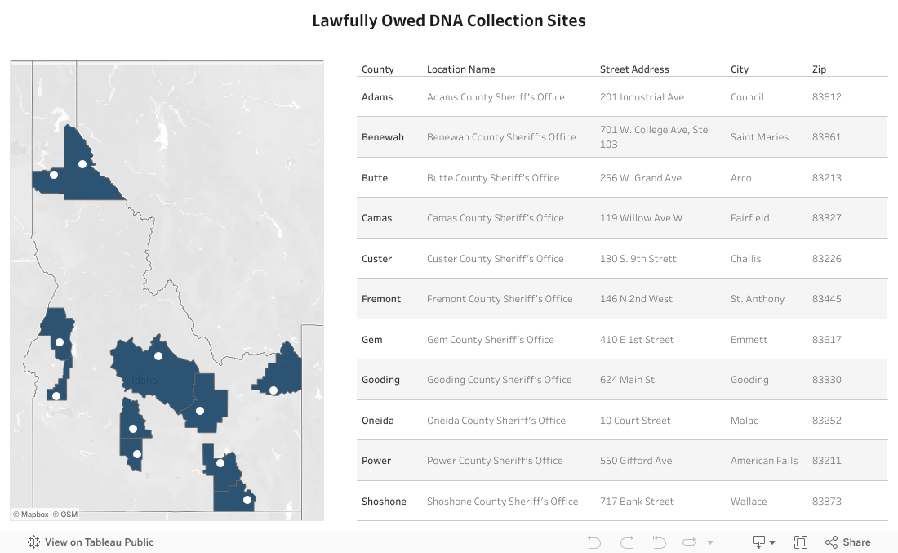Click the Redo arrow icon
This screenshot has height=553, width=898.
[627, 542]
